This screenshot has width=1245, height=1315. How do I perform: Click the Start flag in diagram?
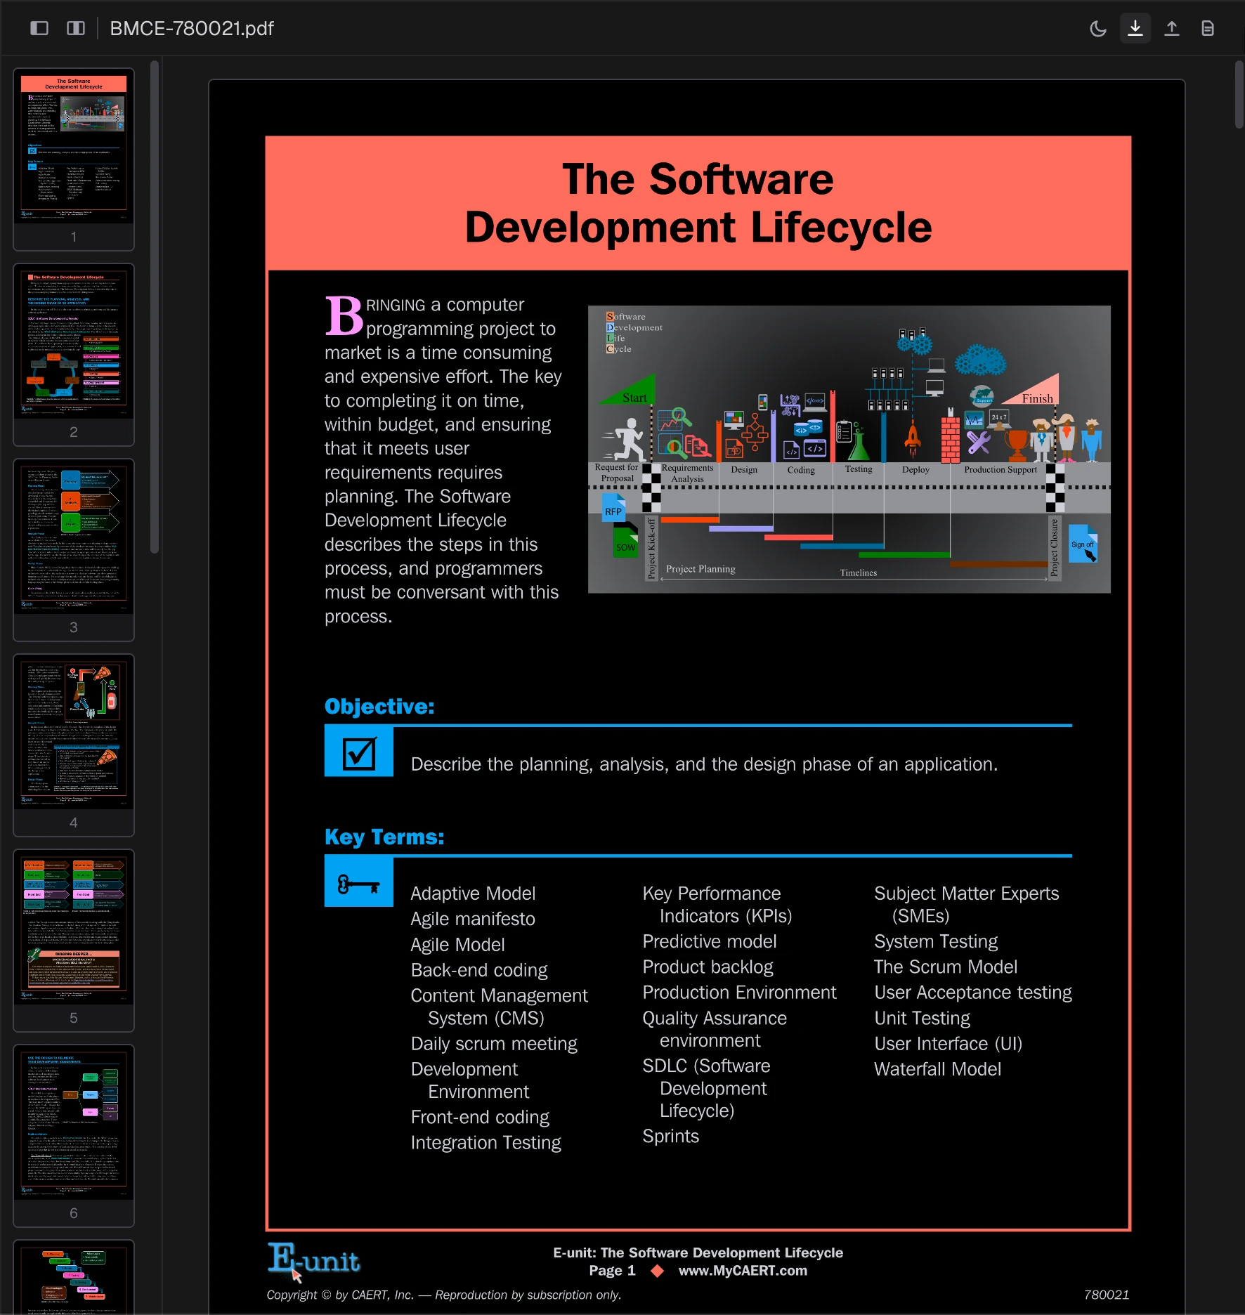click(x=628, y=391)
